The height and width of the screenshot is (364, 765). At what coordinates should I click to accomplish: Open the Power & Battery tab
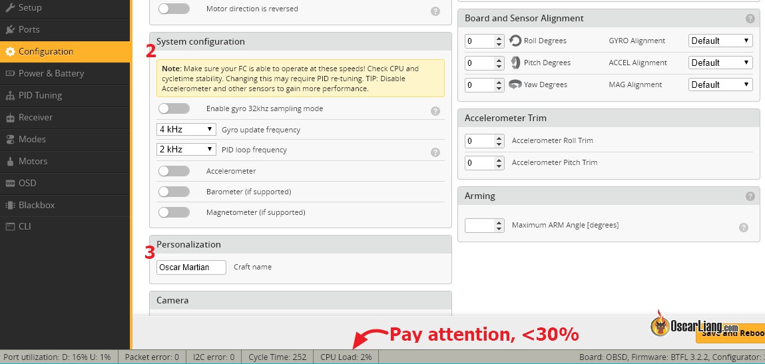click(x=51, y=73)
